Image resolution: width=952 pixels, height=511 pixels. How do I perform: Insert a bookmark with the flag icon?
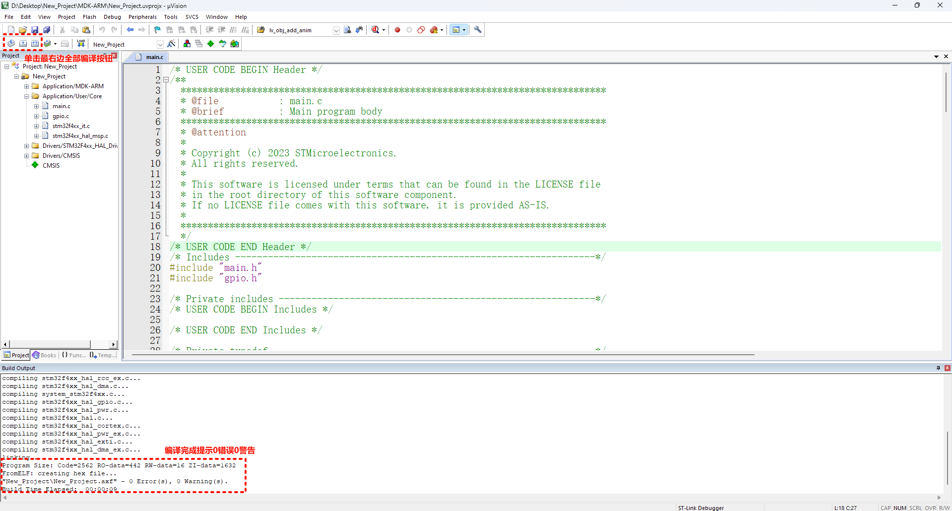tap(157, 30)
